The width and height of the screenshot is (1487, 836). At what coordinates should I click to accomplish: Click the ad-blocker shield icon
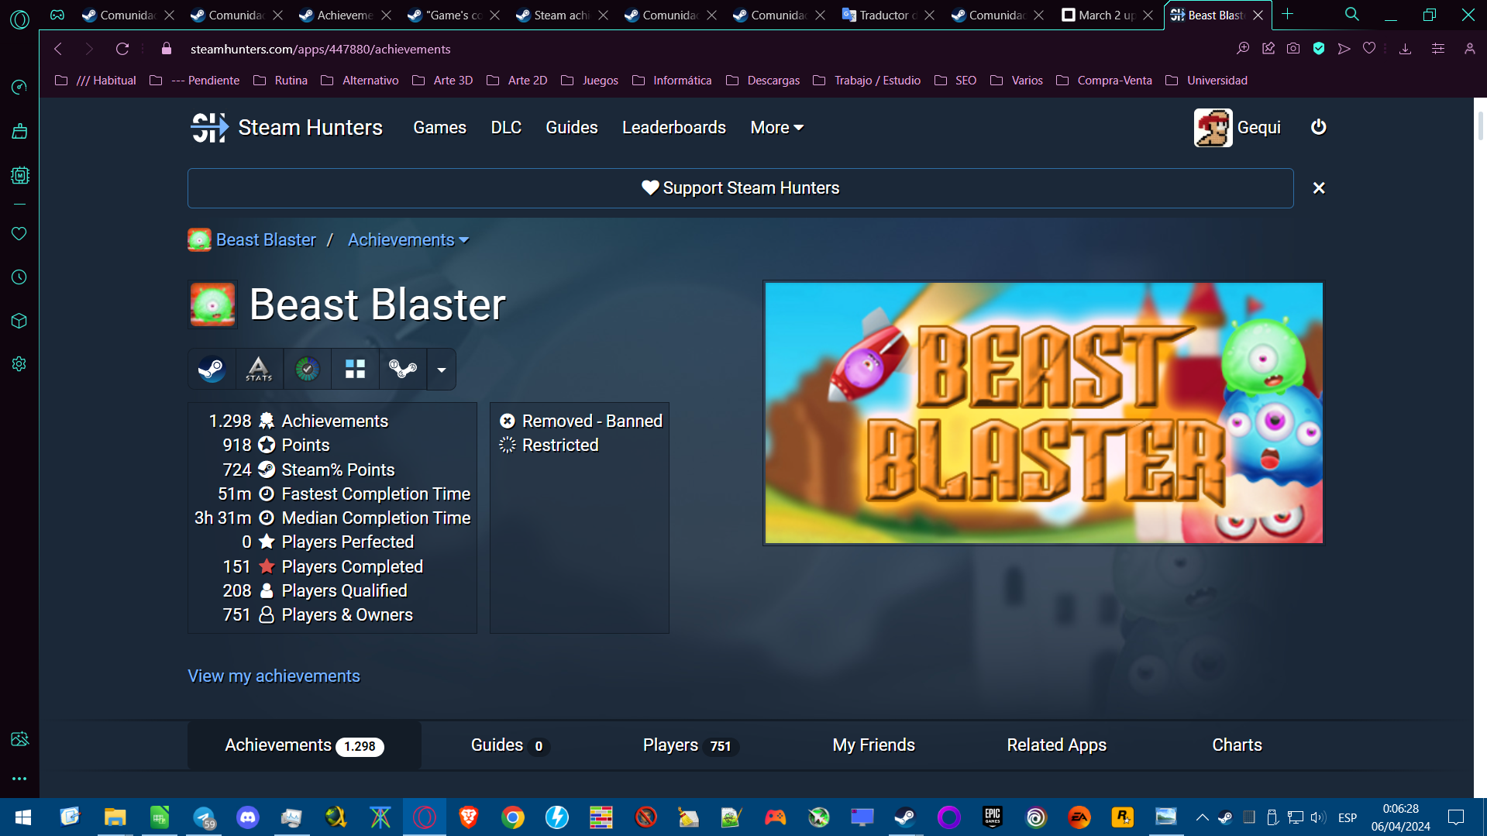1318,49
